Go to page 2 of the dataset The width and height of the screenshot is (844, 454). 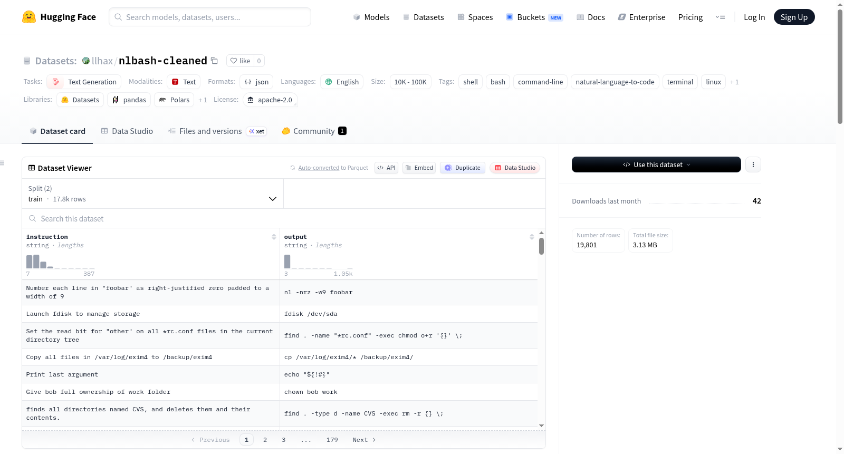[x=265, y=440]
